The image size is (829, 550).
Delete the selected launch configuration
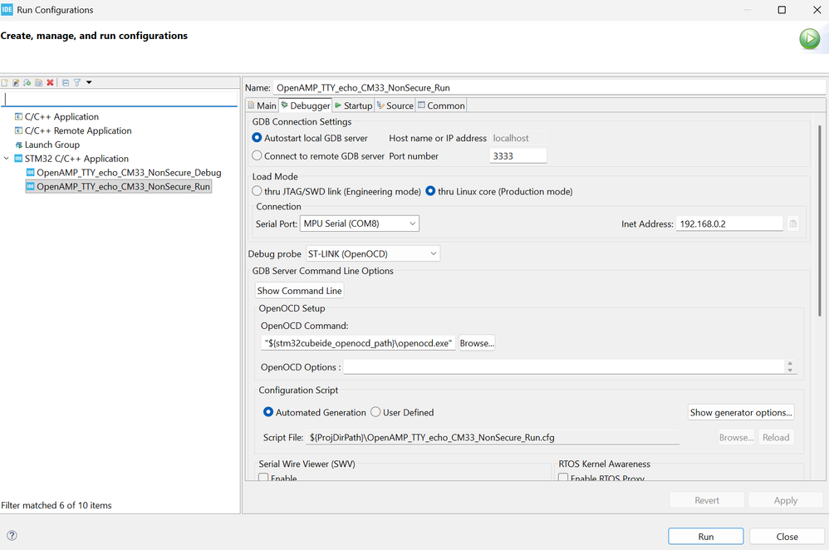pos(50,83)
